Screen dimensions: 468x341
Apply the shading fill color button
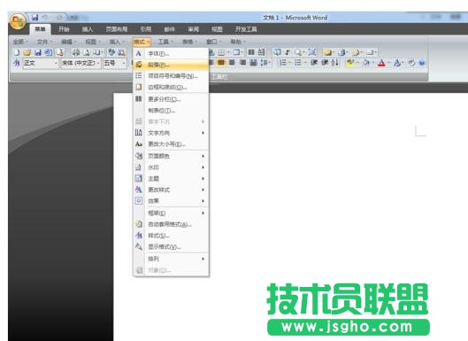[366, 63]
